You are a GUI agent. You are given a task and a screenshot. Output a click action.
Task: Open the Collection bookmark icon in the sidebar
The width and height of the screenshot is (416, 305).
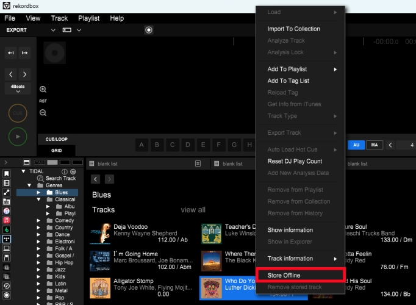6,173
